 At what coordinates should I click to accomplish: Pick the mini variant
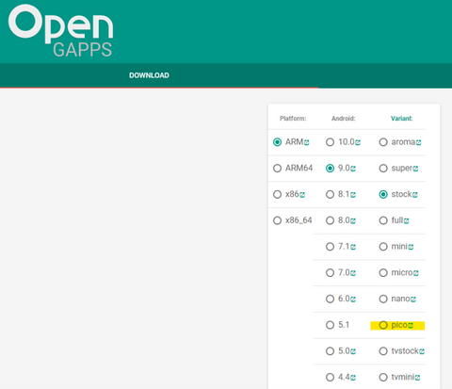point(383,247)
